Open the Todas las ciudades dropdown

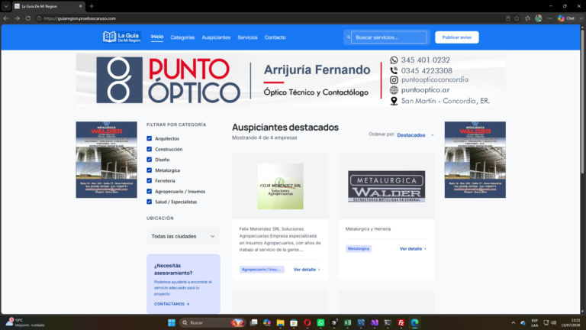tap(183, 237)
